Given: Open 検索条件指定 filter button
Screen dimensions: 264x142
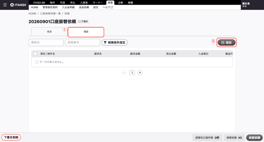Looking at the screenshot, I should [115, 42].
